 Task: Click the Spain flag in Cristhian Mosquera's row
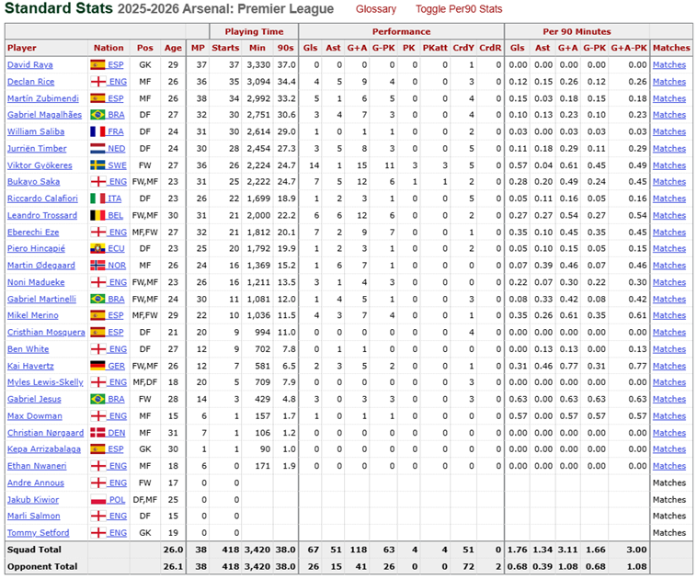[x=97, y=333]
